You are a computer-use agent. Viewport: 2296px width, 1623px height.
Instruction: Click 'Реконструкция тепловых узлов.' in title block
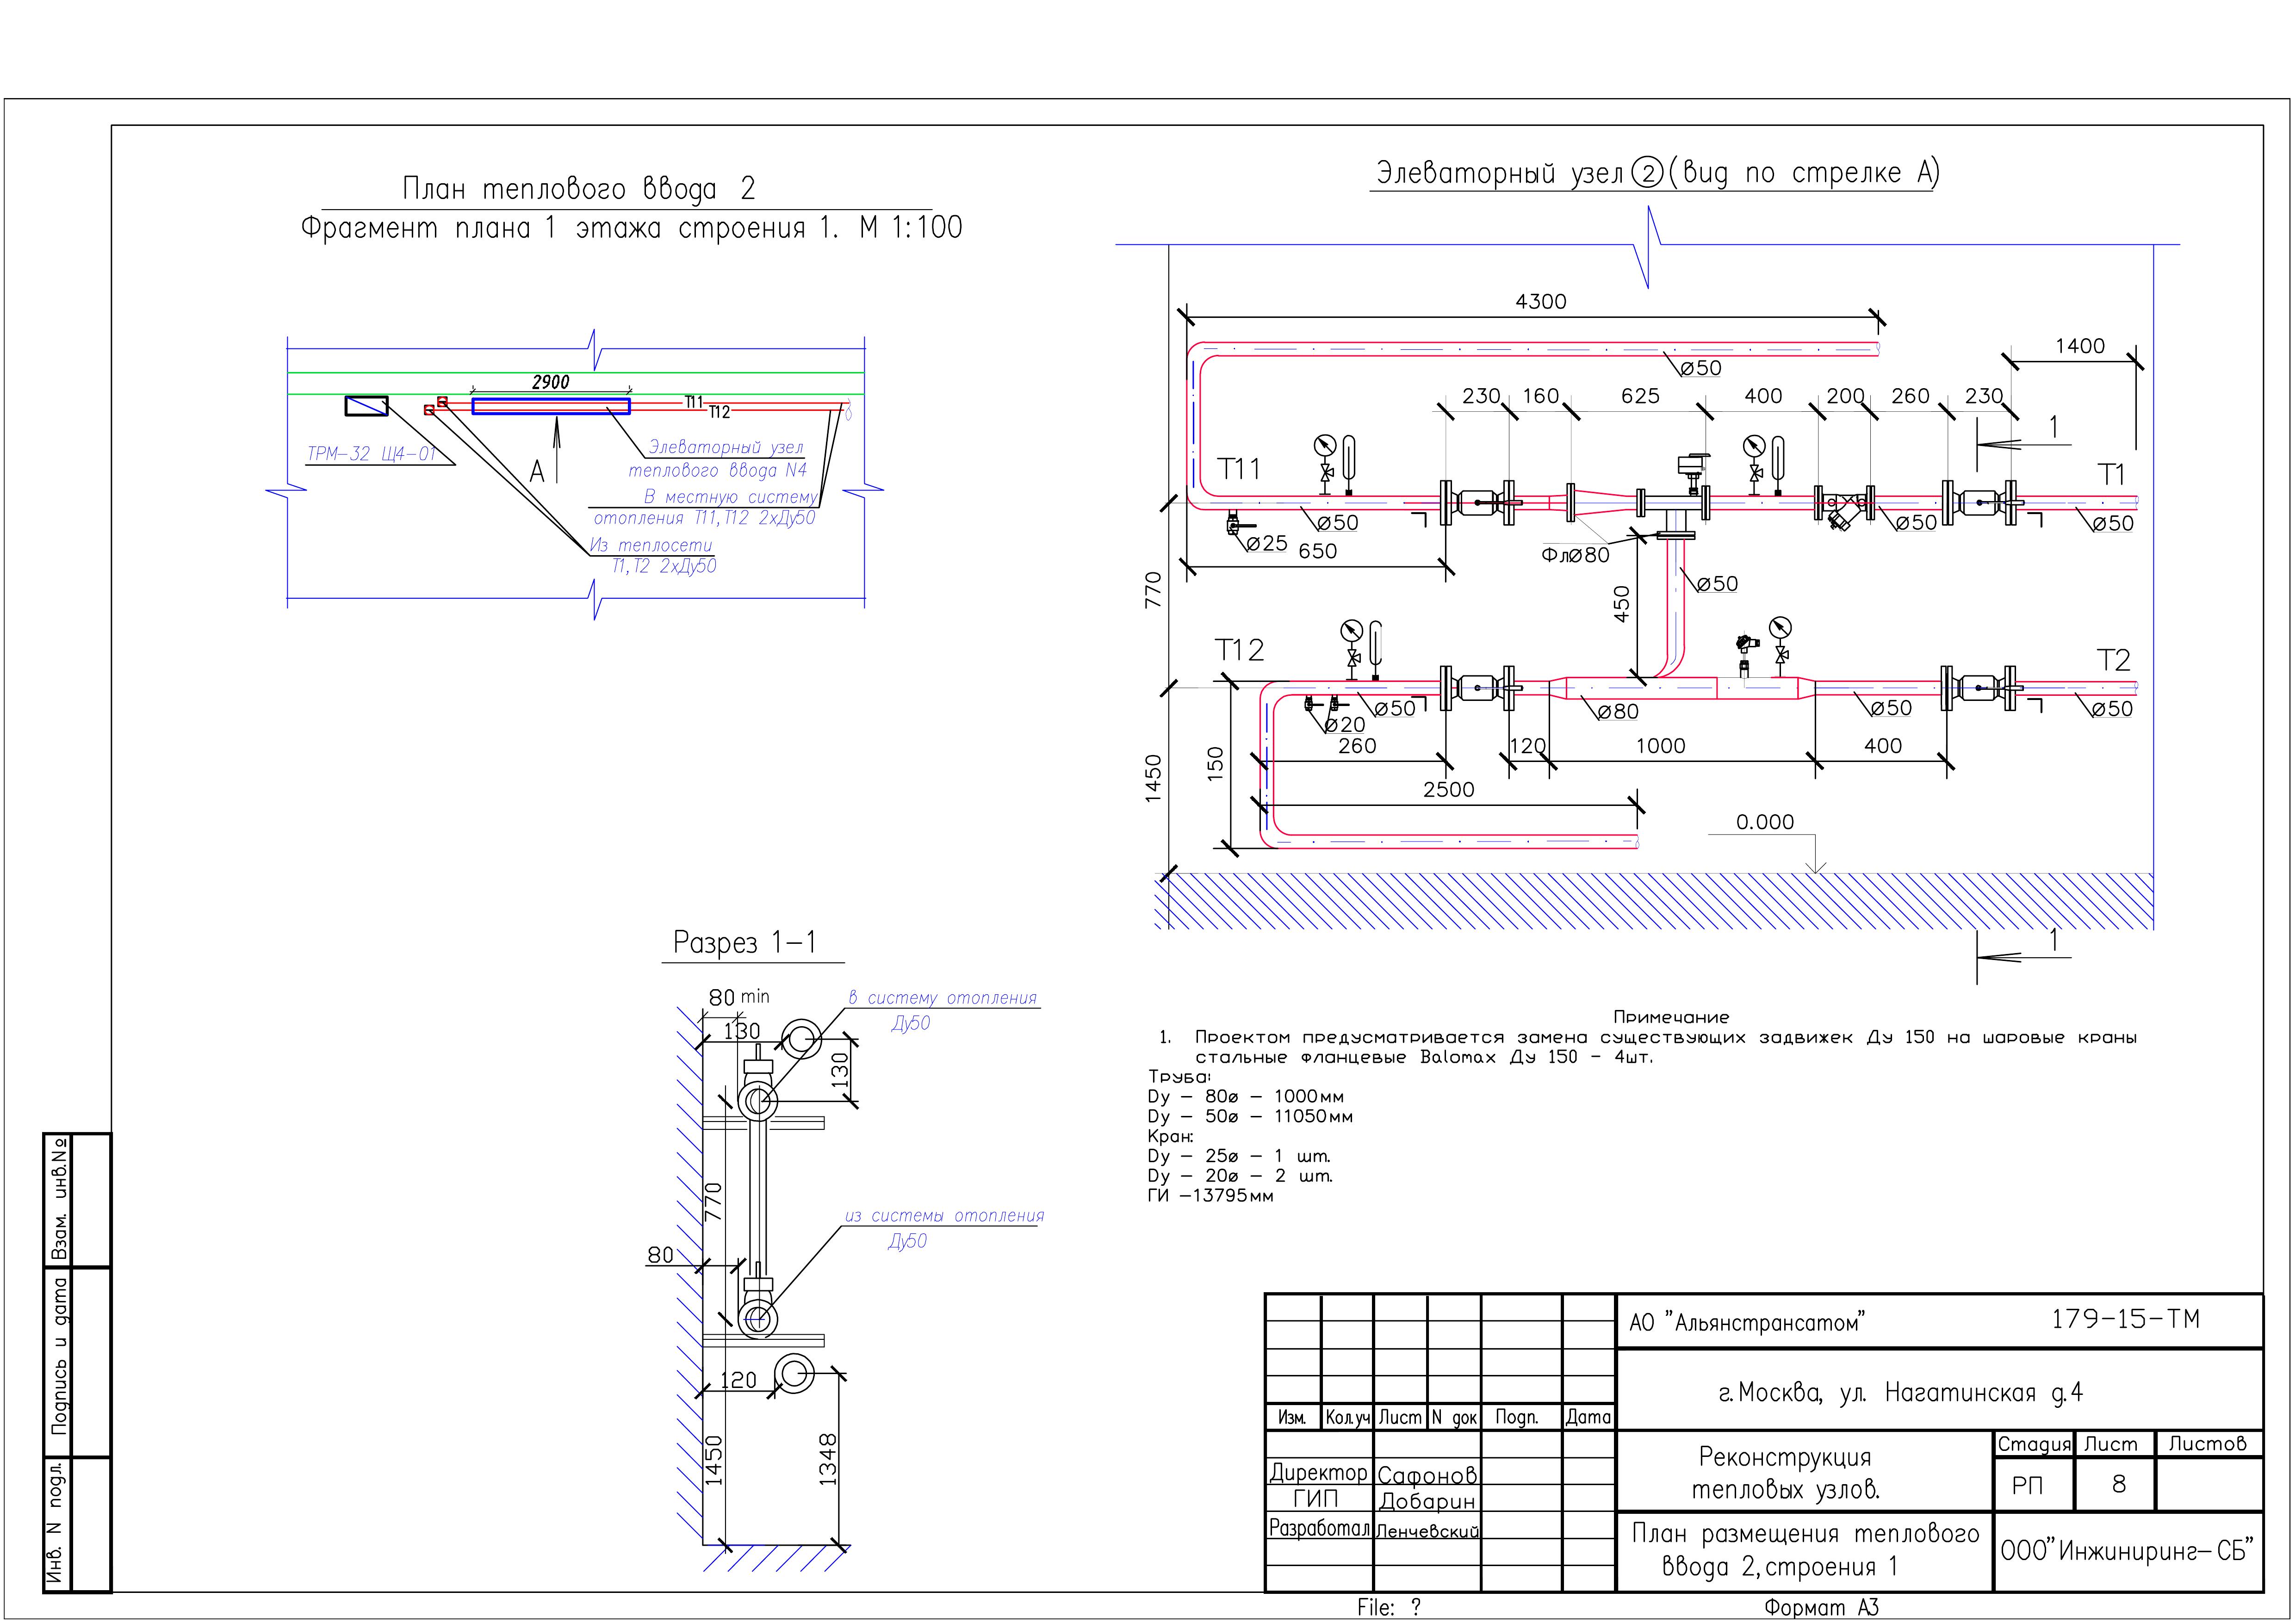[1785, 1473]
